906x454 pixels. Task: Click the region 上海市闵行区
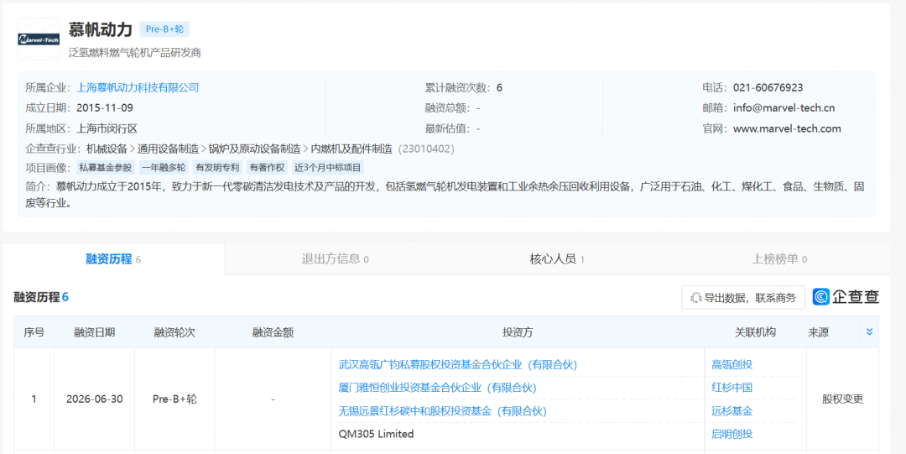click(107, 128)
